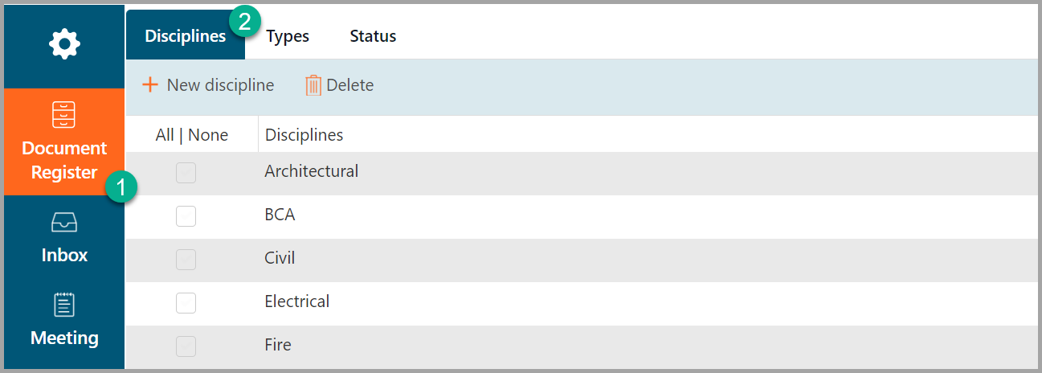
Task: Toggle the Civil row checkbox
Action: (186, 259)
